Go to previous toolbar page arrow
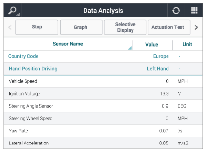Image resolution: width=206 pixels, height=152 pixels. click(x=10, y=28)
